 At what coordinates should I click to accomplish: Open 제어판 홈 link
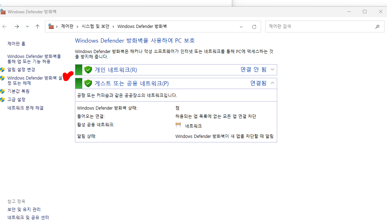[16, 44]
